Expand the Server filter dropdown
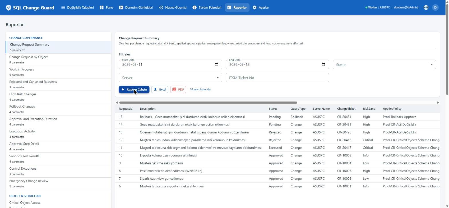This screenshot has width=449, height=208. point(170,78)
